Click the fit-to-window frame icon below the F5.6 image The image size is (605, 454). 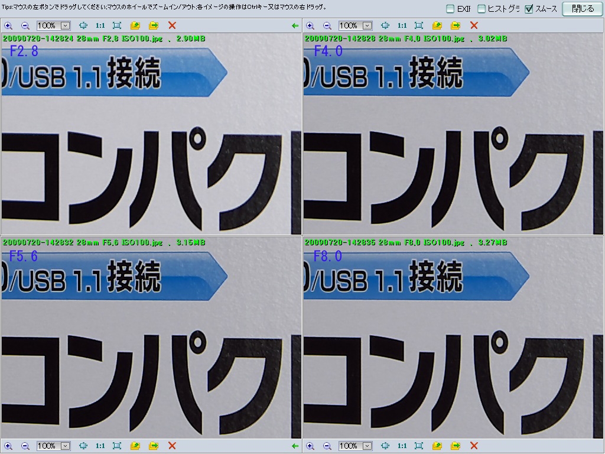[x=117, y=446]
